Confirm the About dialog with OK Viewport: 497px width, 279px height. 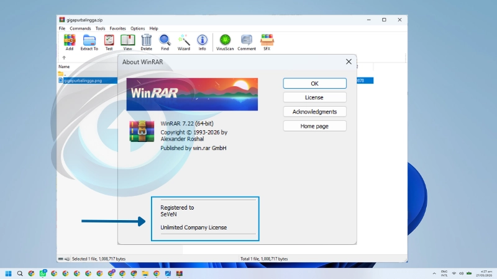pos(315,84)
